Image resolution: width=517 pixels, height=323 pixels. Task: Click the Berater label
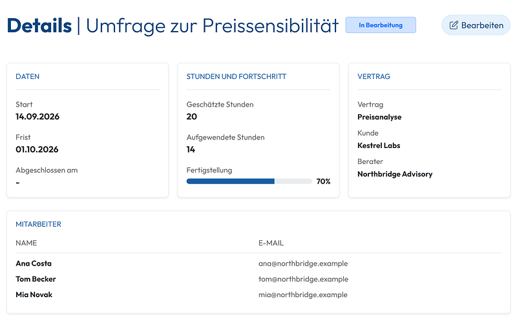coord(370,161)
